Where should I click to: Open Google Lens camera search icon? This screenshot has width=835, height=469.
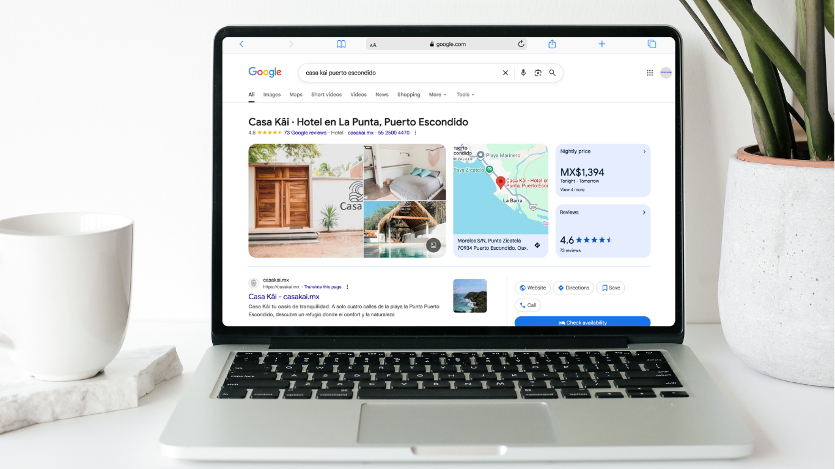[x=538, y=73]
